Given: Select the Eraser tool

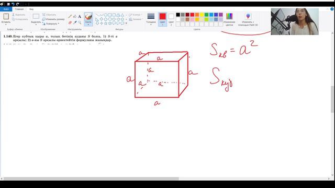Looking at the screenshot, I should [70, 22].
